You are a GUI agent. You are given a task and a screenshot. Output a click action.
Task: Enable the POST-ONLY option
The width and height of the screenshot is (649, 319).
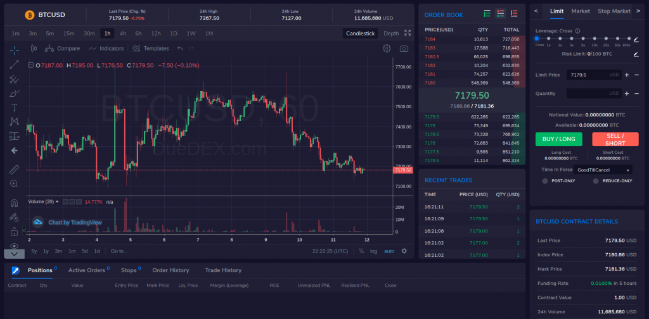[545, 181]
